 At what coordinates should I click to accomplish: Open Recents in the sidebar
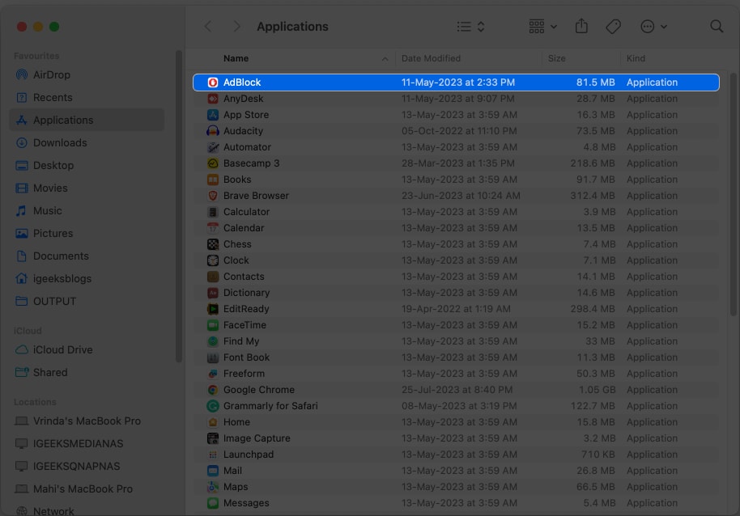coord(87,98)
